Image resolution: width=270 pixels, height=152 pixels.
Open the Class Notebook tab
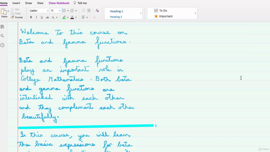(x=59, y=3)
